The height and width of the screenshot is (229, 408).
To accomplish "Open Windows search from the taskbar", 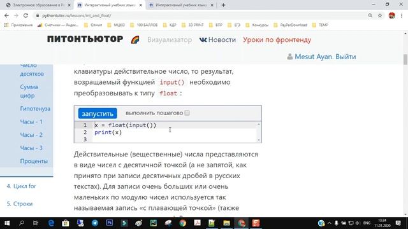I will (x=22, y=223).
